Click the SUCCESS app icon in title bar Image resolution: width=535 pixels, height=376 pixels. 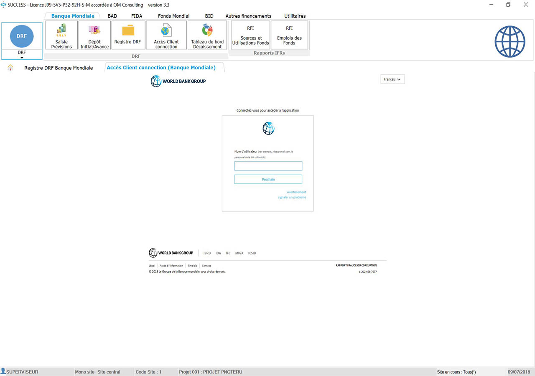3,5
